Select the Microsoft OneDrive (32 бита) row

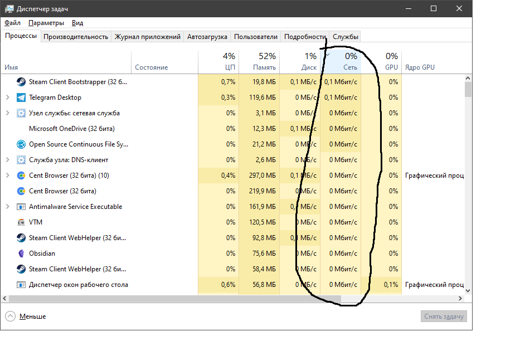coord(233,129)
